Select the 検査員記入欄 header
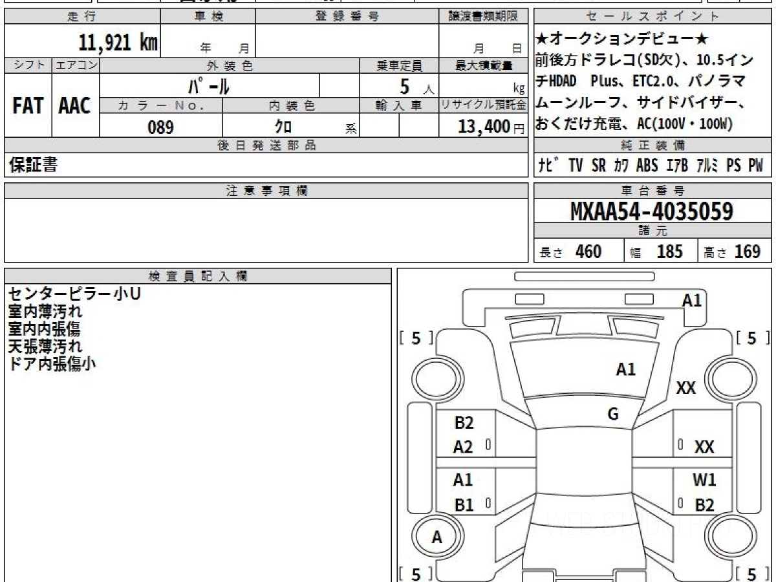 coord(198,275)
